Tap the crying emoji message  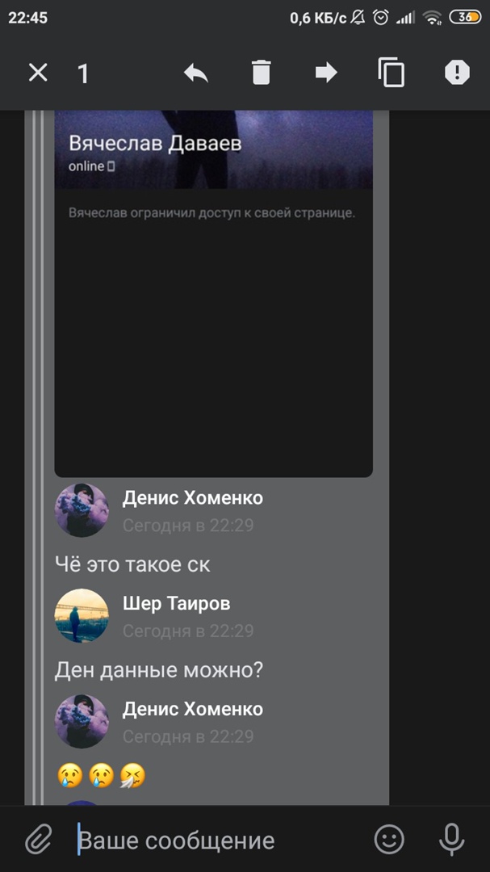click(x=101, y=775)
